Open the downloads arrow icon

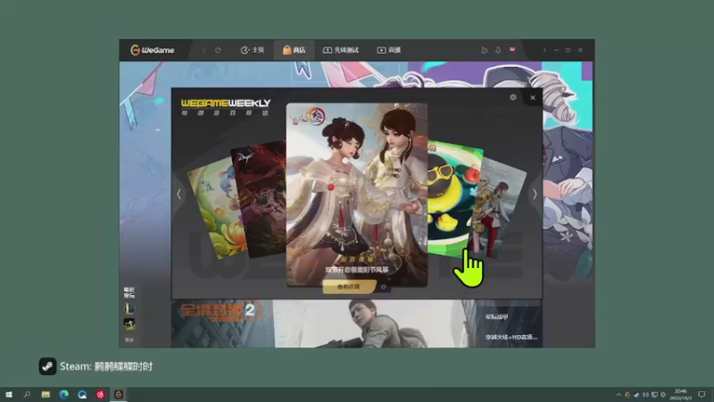[498, 50]
